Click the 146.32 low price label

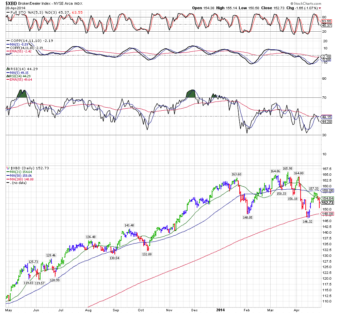pos(308,221)
